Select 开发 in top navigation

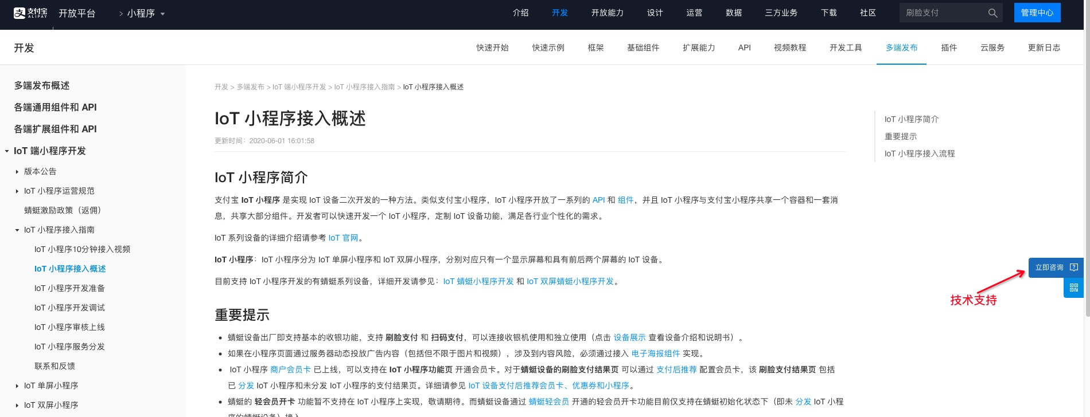(x=560, y=13)
